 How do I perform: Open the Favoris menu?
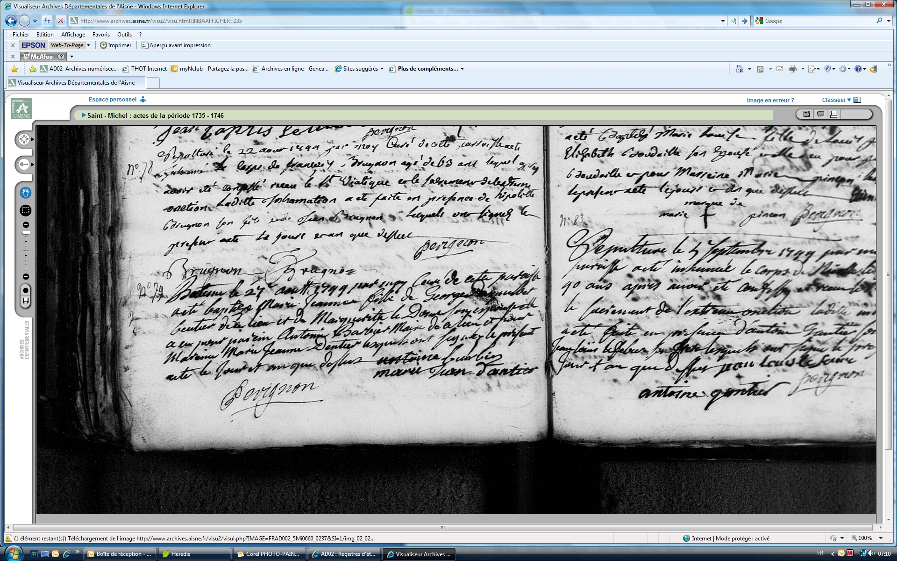(101, 35)
